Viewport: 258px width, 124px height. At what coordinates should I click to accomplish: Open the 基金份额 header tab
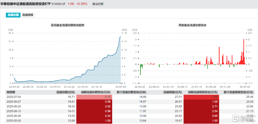[x=98, y=4]
